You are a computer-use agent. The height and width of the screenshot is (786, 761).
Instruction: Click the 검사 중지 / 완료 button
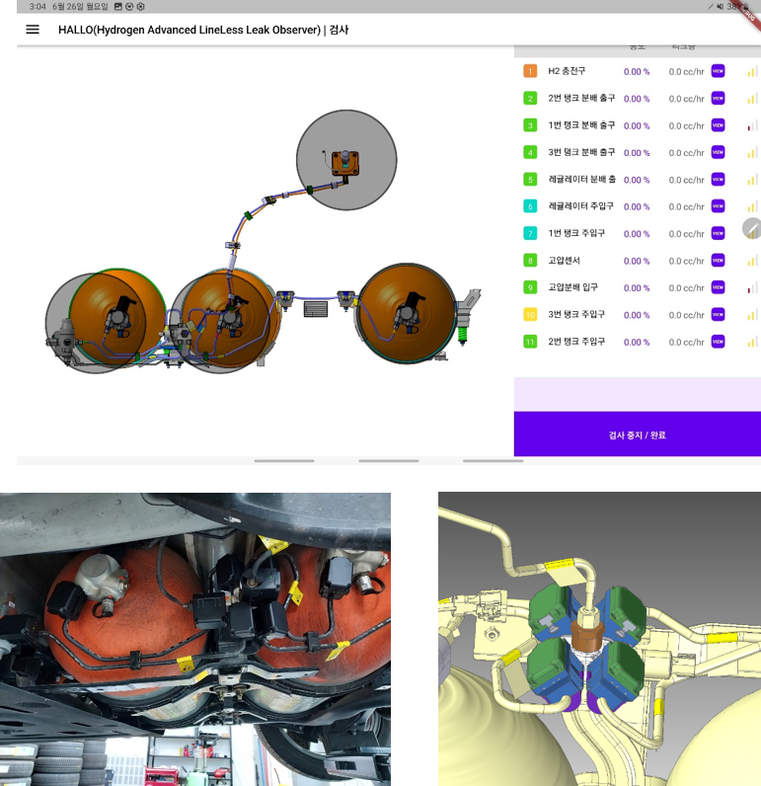tap(638, 434)
